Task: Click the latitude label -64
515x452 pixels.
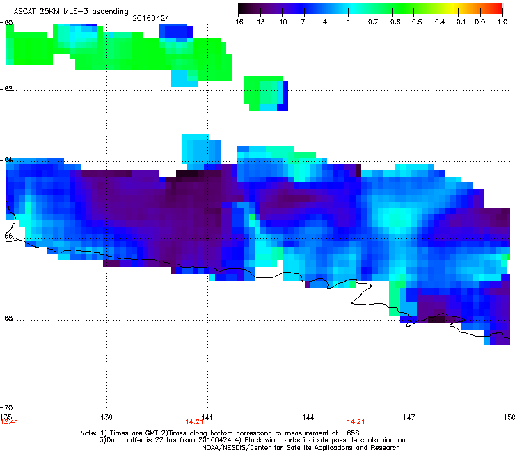Action: (6, 160)
